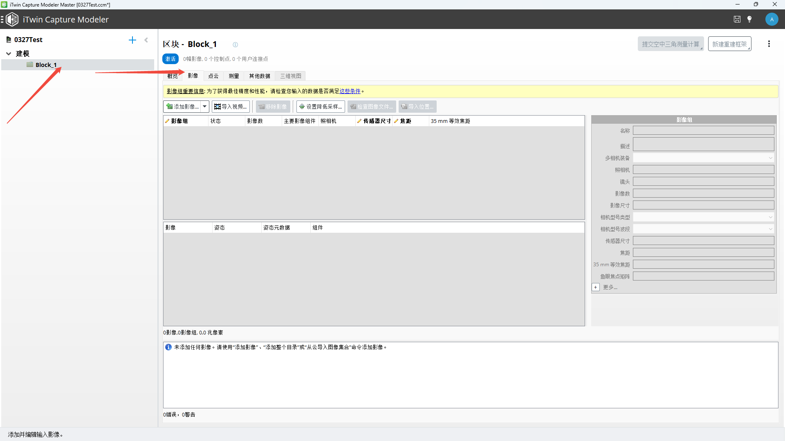Open the three-dot more options menu
Screen dimensions: 785x441
769,44
